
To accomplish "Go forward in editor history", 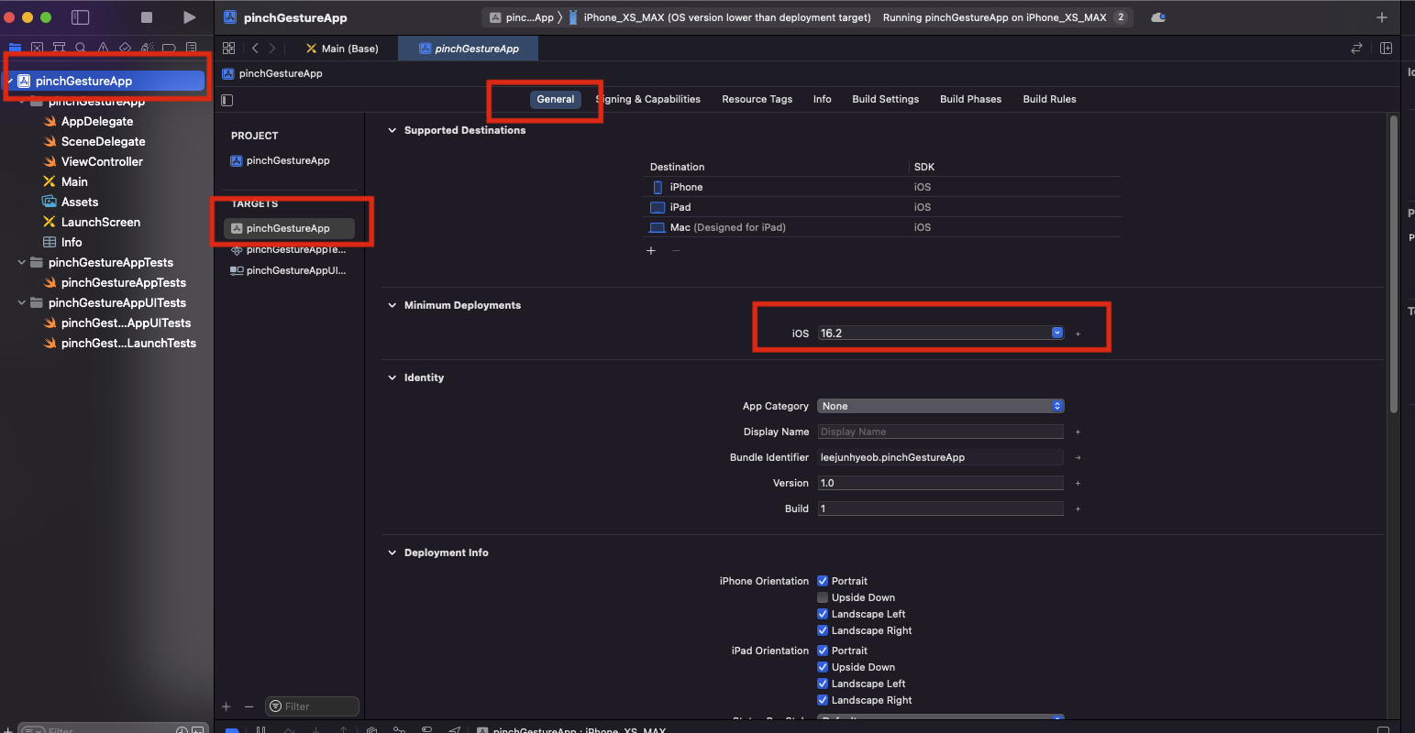I will tap(272, 49).
